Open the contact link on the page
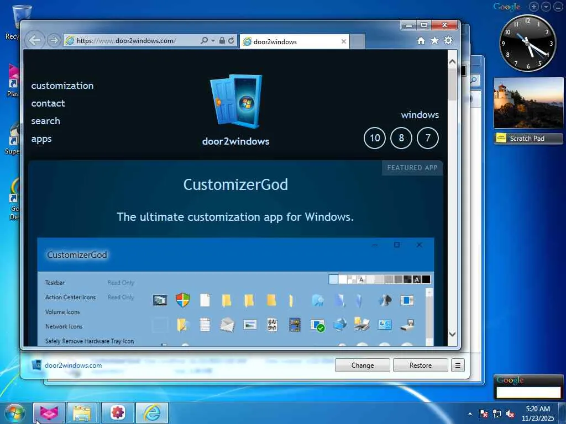 point(48,103)
